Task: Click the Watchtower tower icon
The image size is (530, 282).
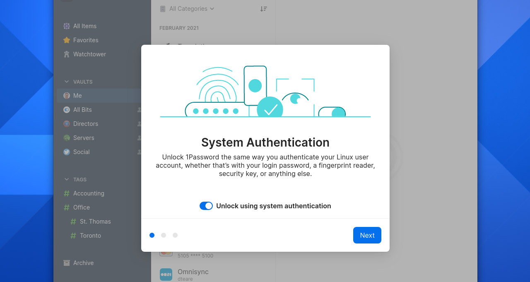Action: pos(67,54)
